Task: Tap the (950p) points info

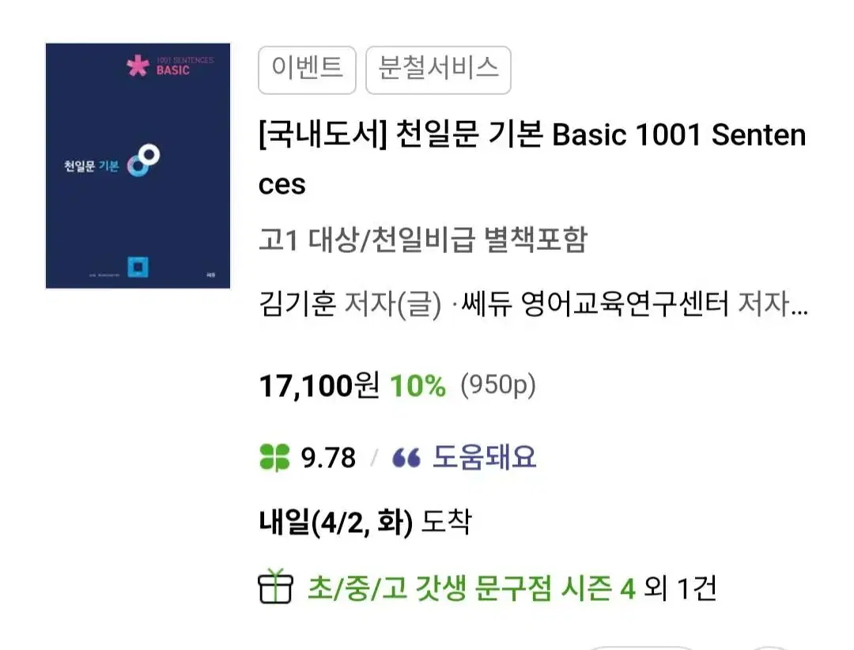Action: point(498,385)
